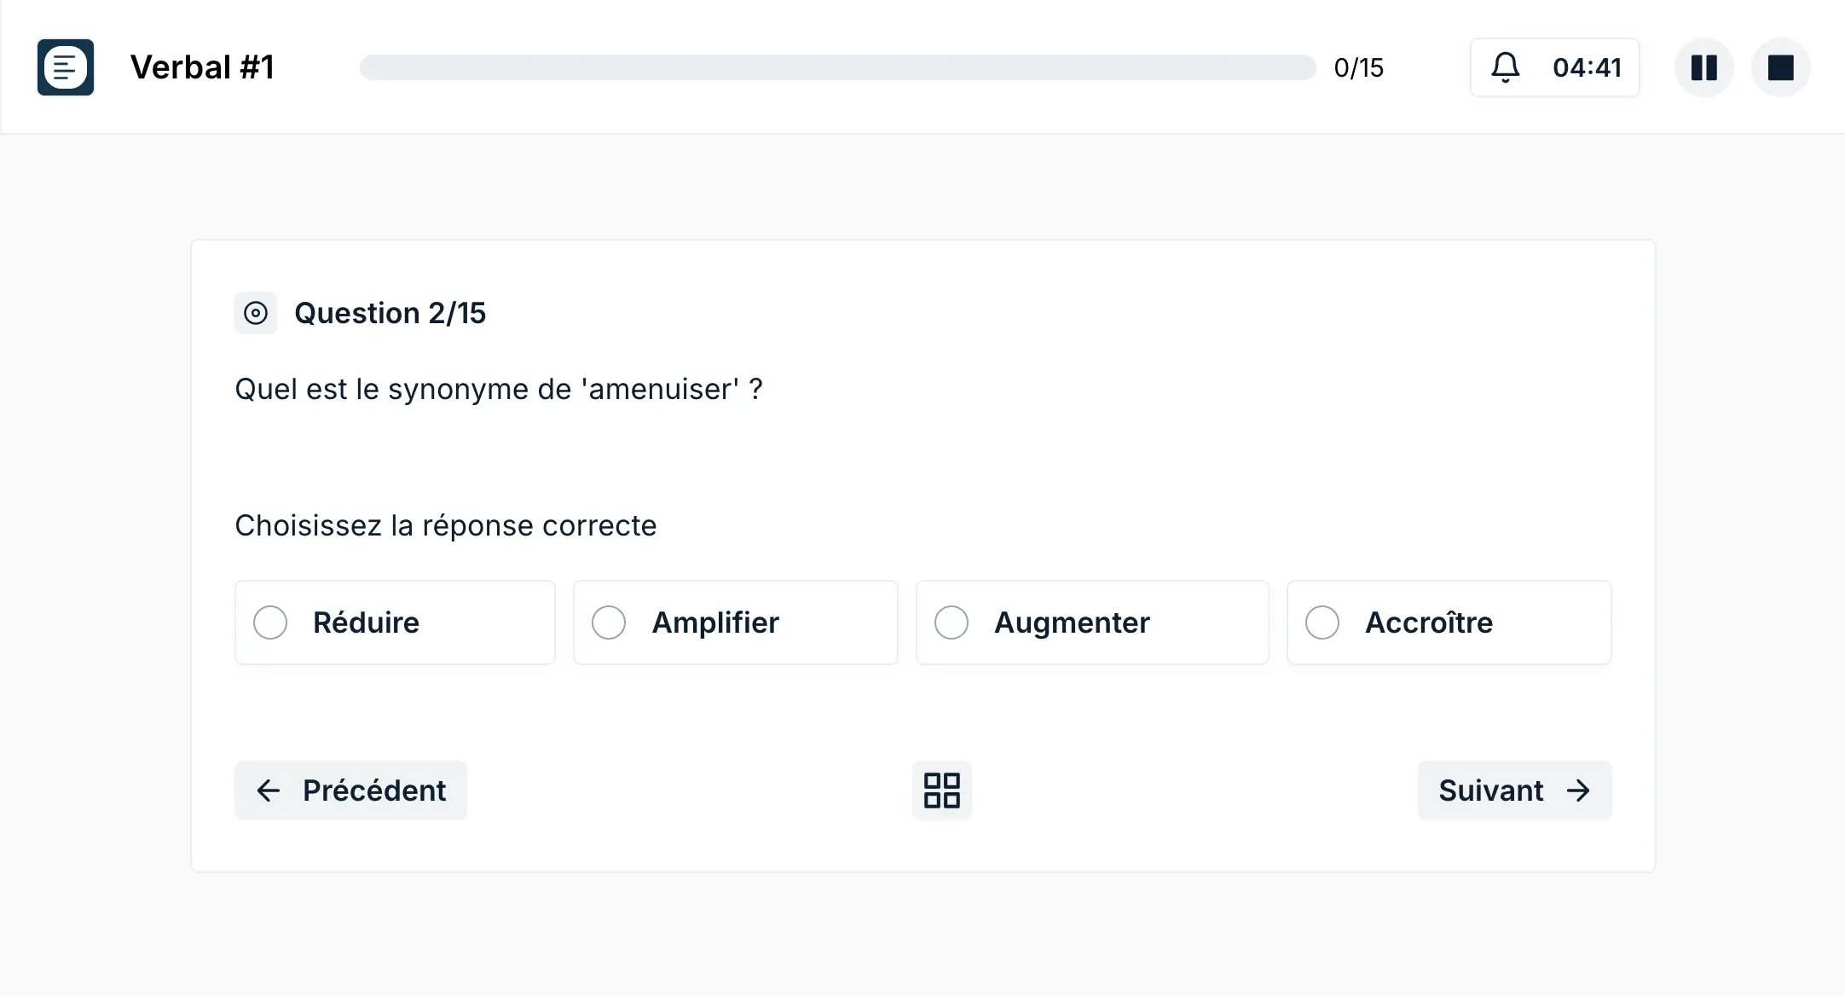Click the target icon beside Question 2/15
Viewport: 1845px width, 996px height.
[x=256, y=313]
